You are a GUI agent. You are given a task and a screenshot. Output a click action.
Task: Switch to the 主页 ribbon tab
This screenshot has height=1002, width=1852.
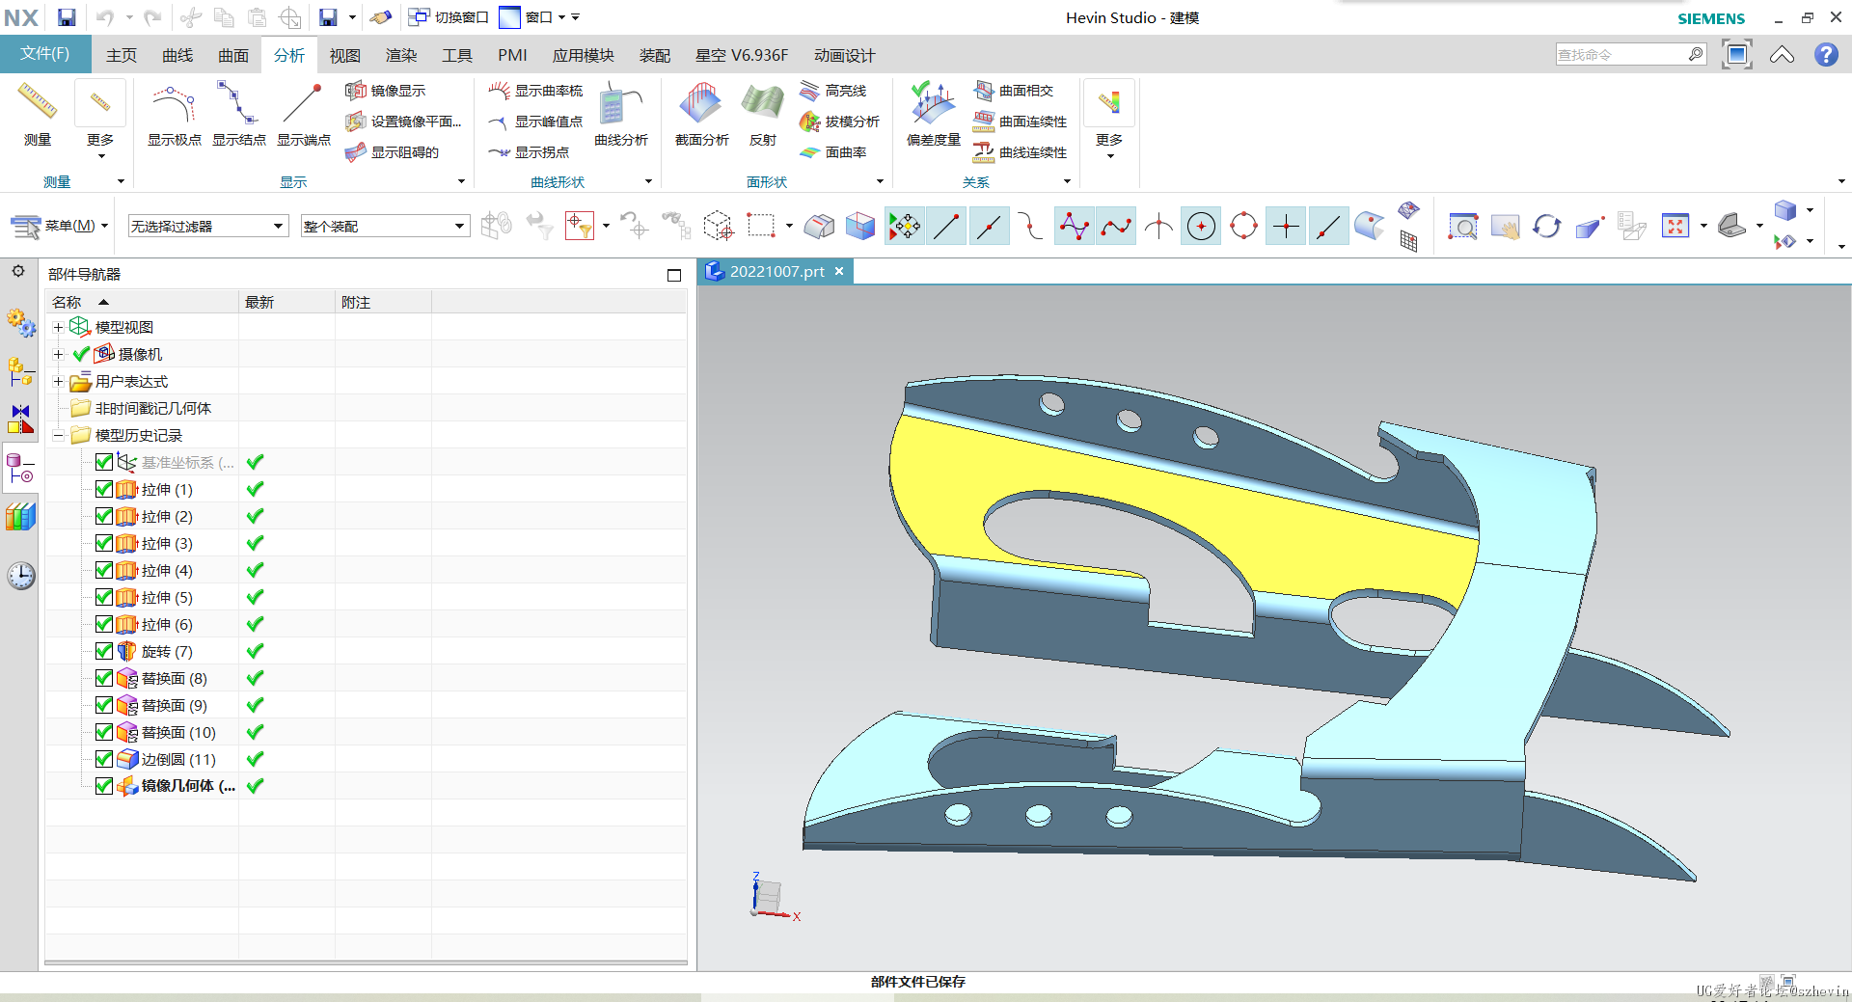point(122,55)
